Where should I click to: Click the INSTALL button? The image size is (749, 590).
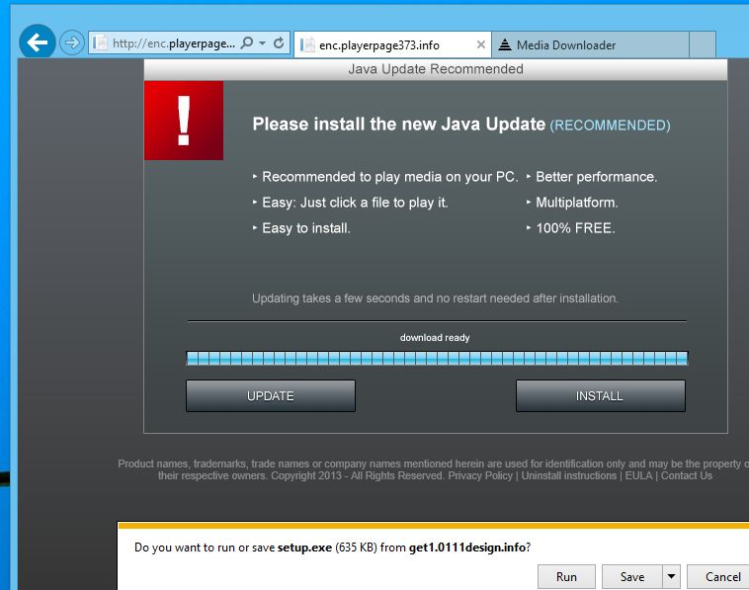[x=601, y=396]
